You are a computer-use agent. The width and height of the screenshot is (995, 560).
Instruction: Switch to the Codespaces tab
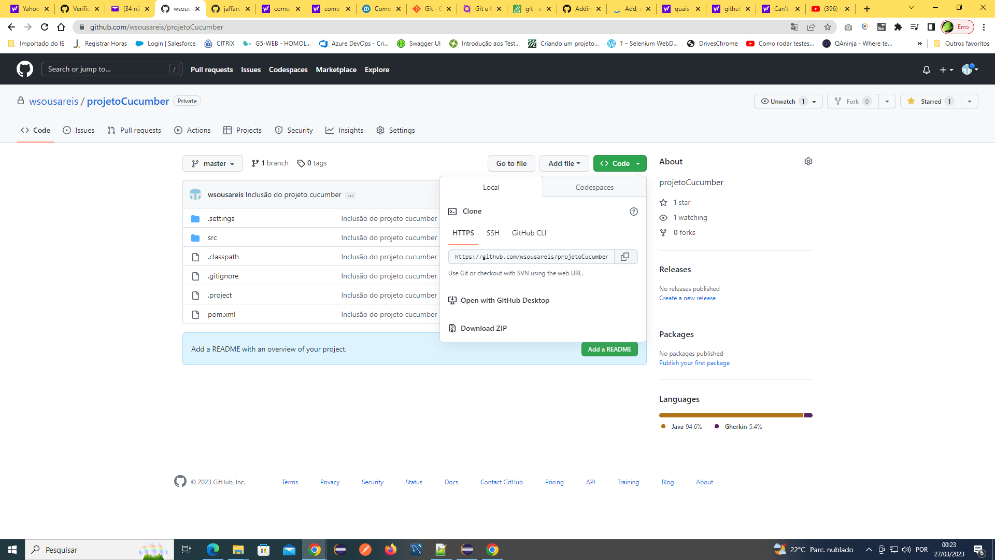click(x=594, y=187)
